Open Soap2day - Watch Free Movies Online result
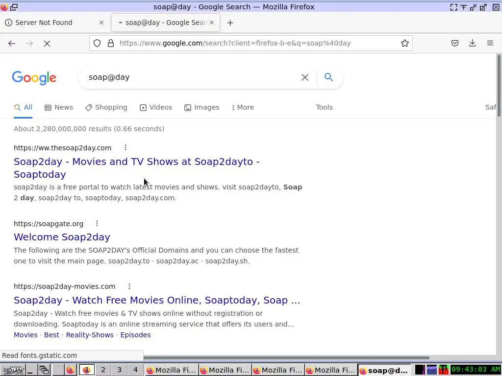Viewport: 502px width, 376px height. (157, 300)
